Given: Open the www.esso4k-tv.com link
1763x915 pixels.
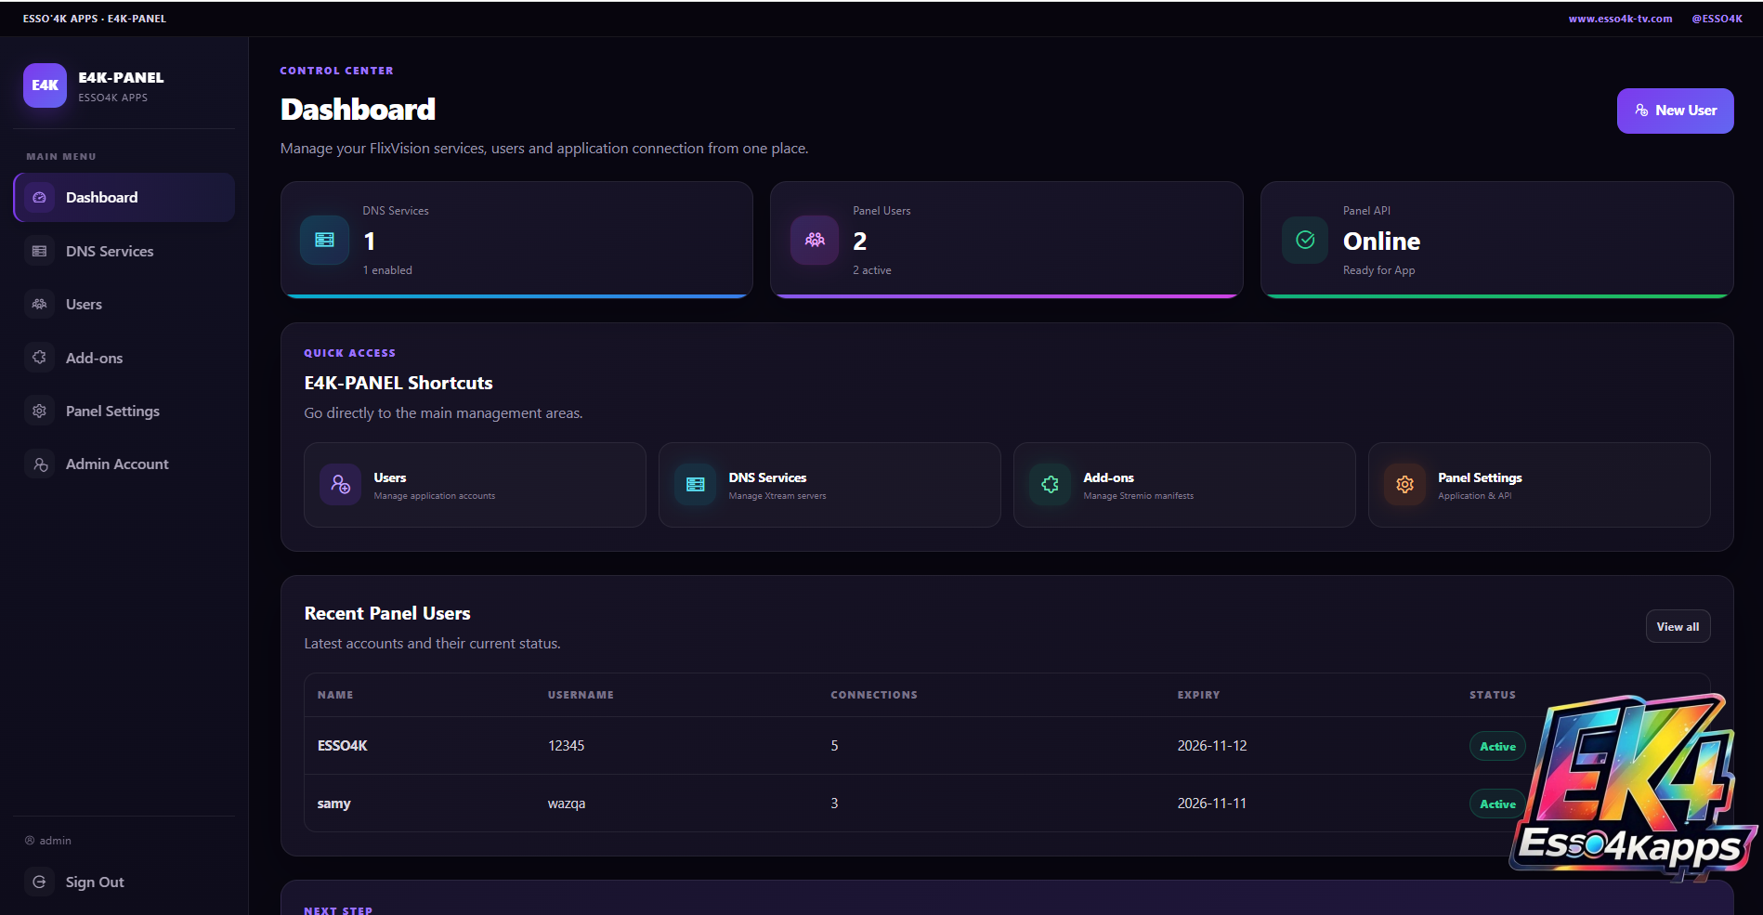Looking at the screenshot, I should (1620, 19).
